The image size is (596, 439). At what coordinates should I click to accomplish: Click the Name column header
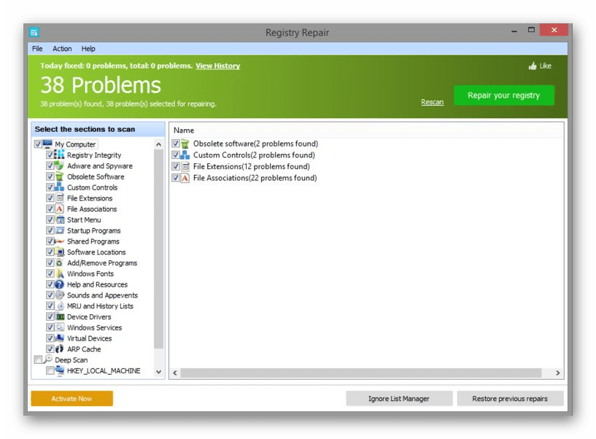184,131
